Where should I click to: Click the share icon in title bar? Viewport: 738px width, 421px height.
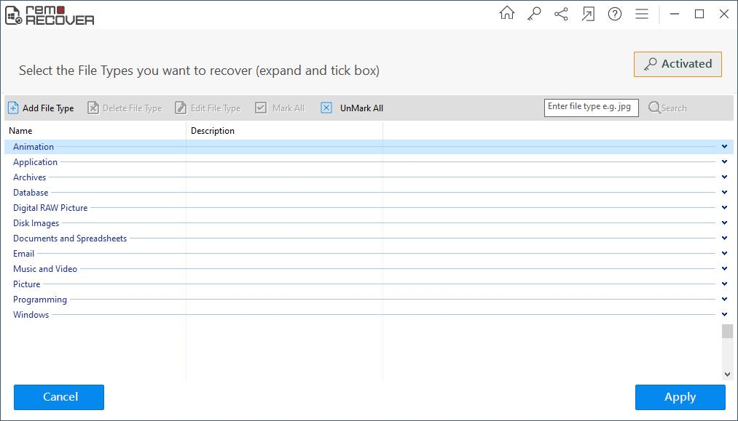click(x=561, y=14)
